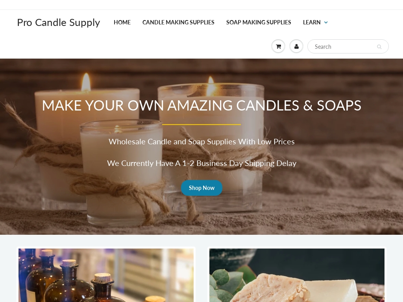This screenshot has height=302, width=403.
Task: Open the handmade soap bars thumbnail
Action: point(297,275)
